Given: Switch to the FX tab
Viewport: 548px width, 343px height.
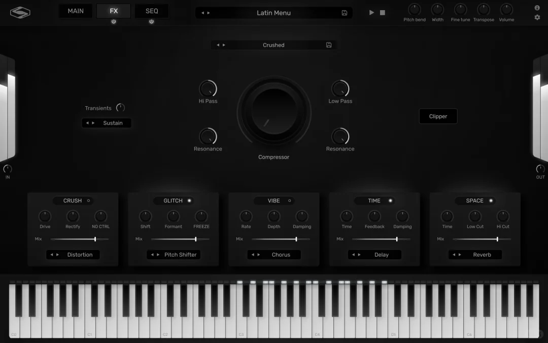Looking at the screenshot, I should click(x=114, y=11).
